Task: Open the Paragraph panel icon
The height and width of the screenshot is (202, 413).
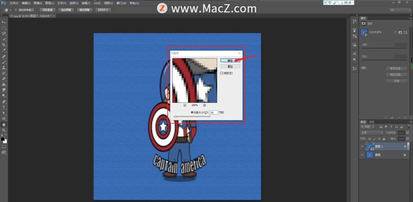Action: [355, 59]
